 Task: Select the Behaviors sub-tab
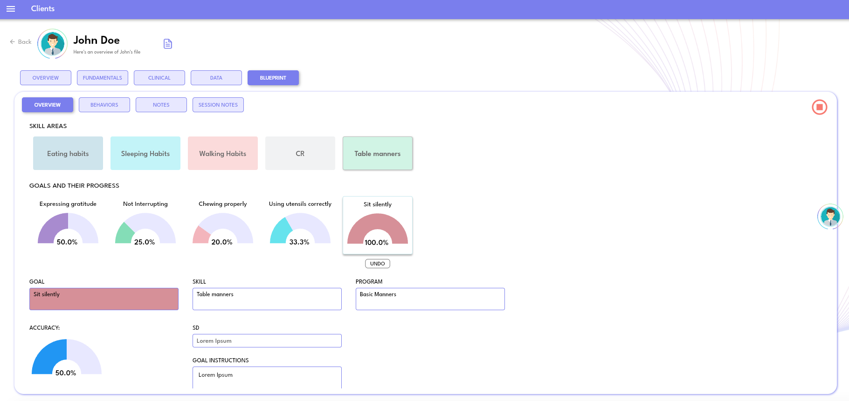pyautogui.click(x=104, y=105)
